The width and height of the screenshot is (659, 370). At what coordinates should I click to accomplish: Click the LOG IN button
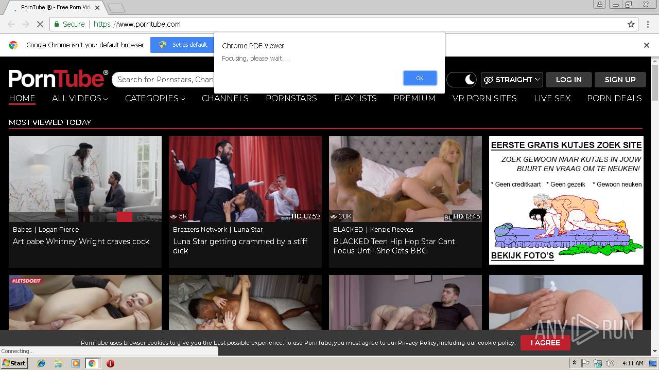point(568,80)
